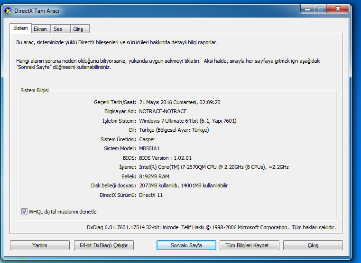Click the NOTRACE-NOTRACE computer name value

(x=163, y=111)
